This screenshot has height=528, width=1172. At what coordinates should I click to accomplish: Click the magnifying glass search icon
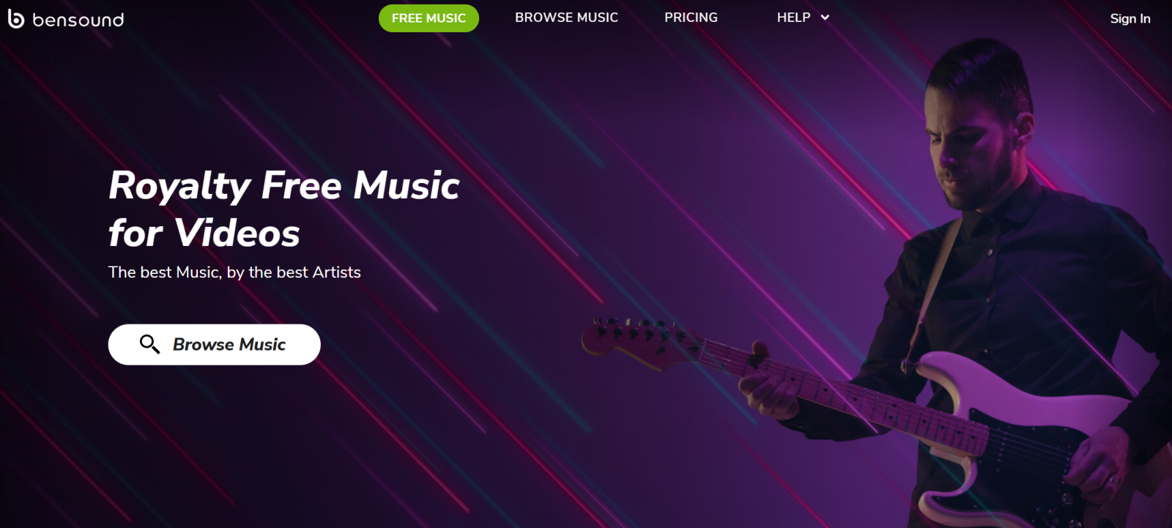[149, 344]
